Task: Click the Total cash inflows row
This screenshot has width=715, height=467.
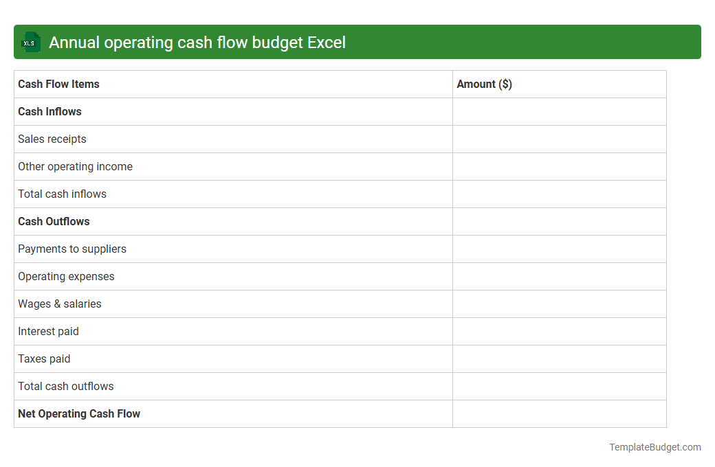Action: 62,194
